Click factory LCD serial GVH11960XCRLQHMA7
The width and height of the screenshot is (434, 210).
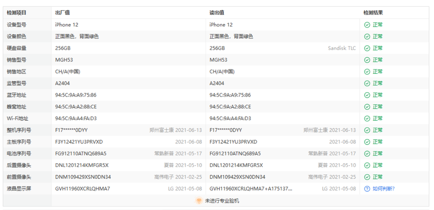click(82, 189)
